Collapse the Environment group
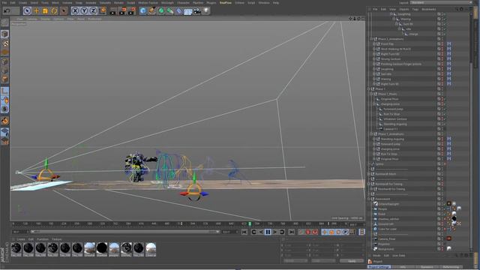Screen dimensions: 480x270 [x=369, y=199]
